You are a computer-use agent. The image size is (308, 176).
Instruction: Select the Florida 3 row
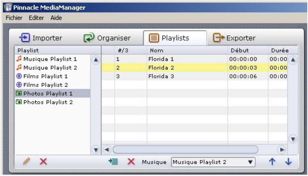pyautogui.click(x=194, y=76)
